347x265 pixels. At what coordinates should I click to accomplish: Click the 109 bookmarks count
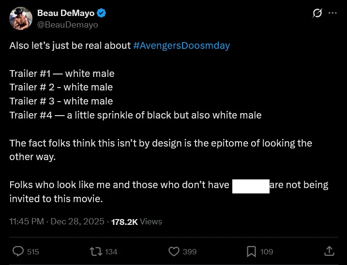pos(267,251)
